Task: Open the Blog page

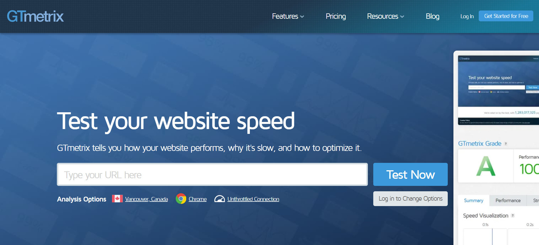Action: pos(432,16)
